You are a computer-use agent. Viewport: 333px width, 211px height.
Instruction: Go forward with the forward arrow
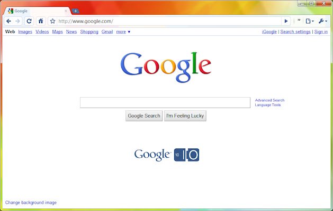(17, 21)
